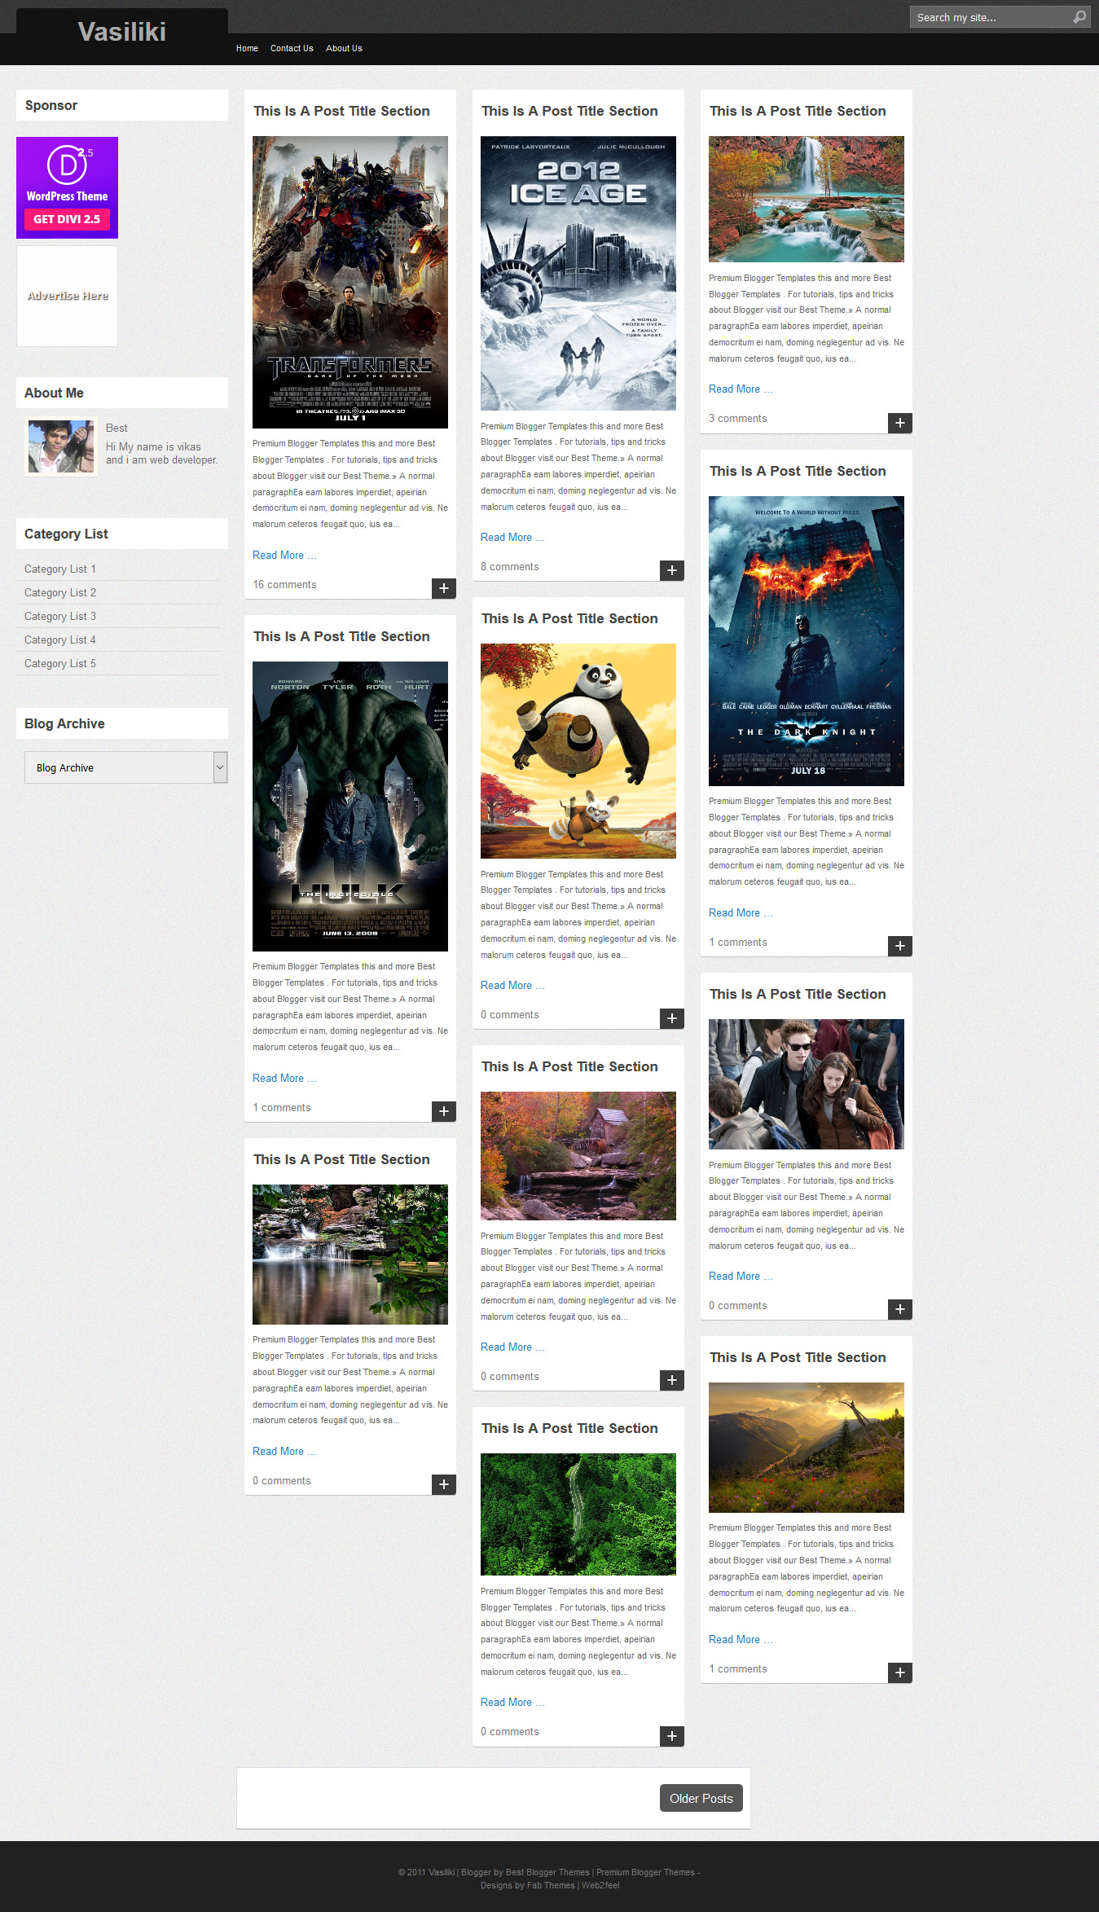Click into the Search my site field
Screen dimensions: 1099x1912
pos(990,17)
